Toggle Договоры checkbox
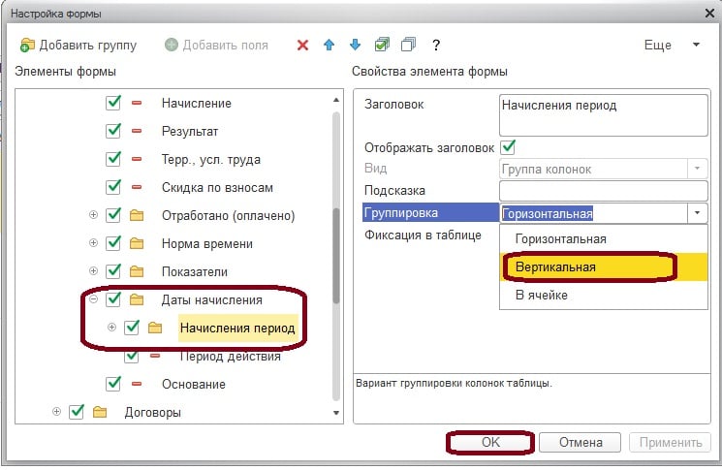Screen dimensions: 722x470 pos(77,411)
